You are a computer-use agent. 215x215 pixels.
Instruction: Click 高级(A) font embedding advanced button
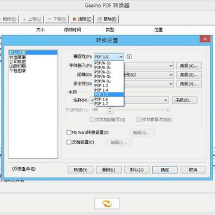[x=189, y=66]
